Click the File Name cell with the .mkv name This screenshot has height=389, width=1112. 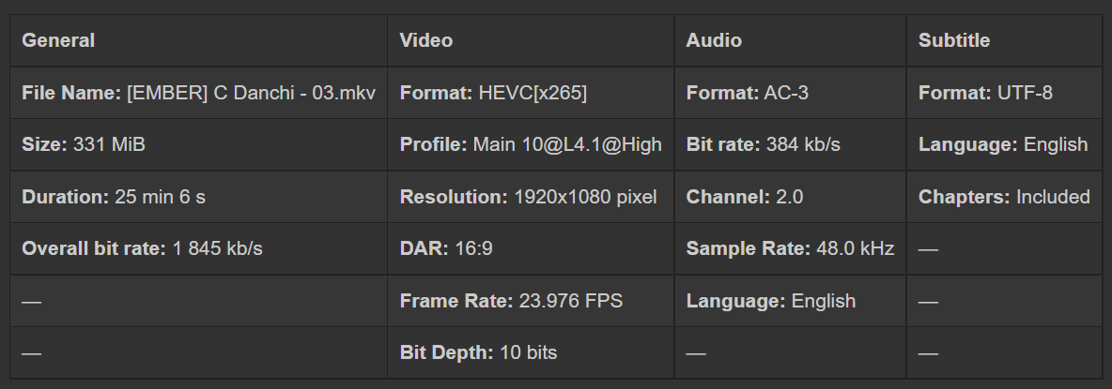(x=198, y=93)
